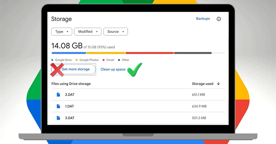Click the file icon for 2.DAT
The height and width of the screenshot is (144, 276).
[58, 95]
